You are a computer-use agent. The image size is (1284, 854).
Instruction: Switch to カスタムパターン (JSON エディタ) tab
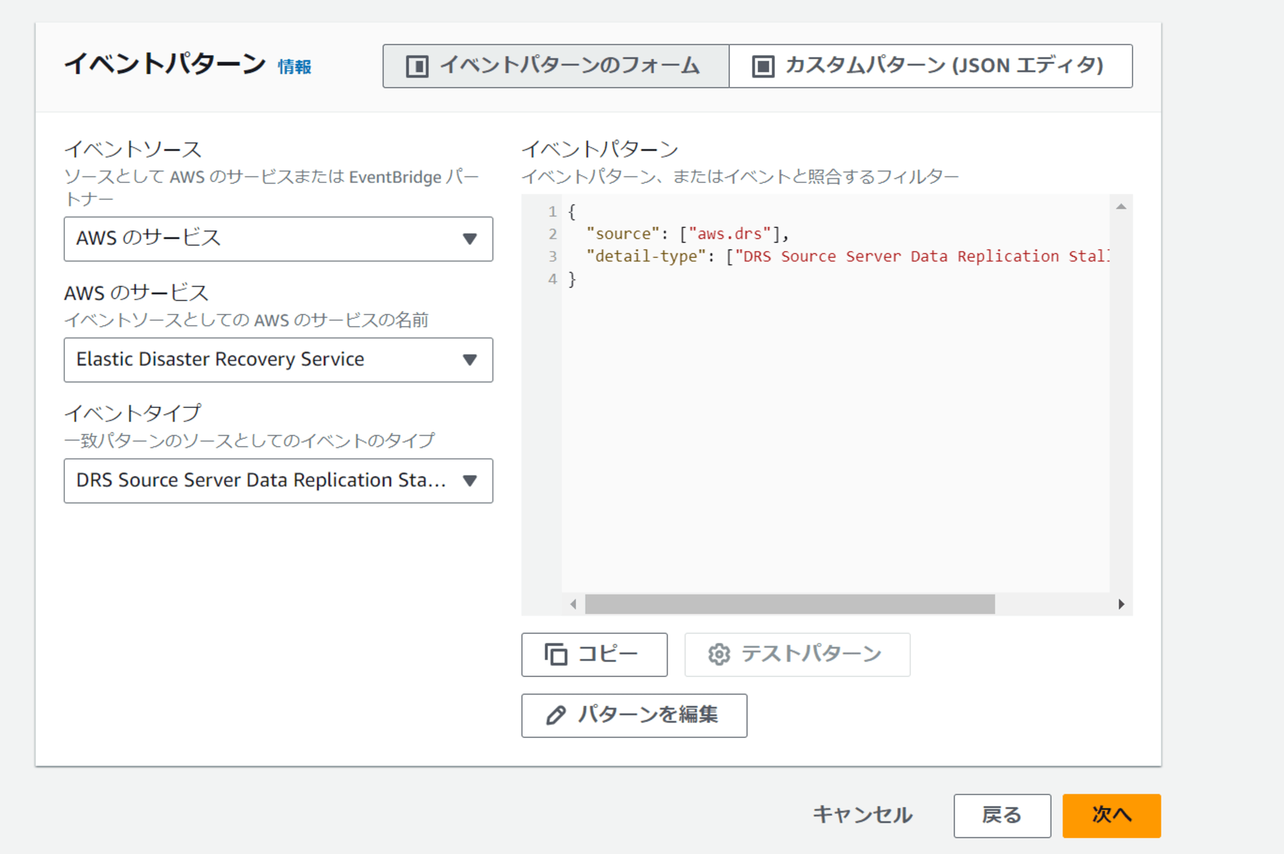coord(931,66)
